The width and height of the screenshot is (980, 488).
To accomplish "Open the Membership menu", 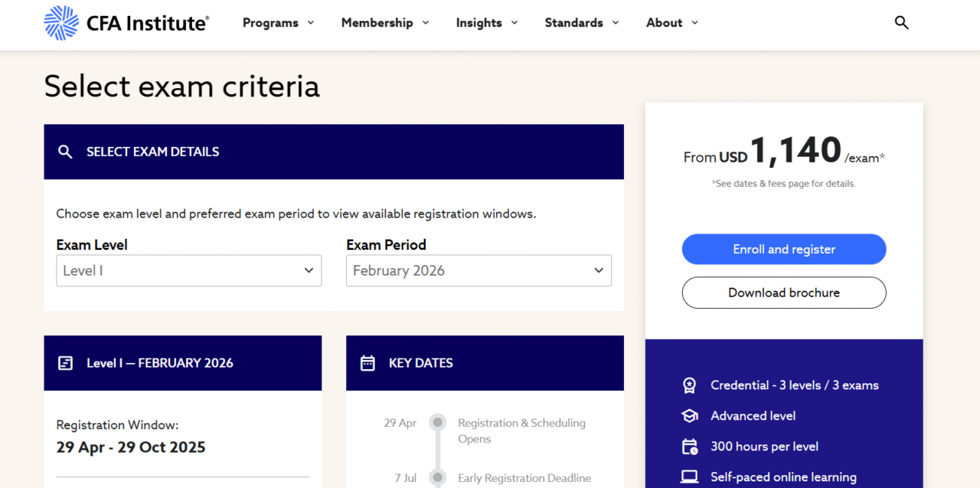I will tap(377, 23).
